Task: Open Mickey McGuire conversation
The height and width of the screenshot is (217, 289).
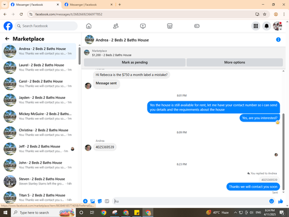Action: point(39,116)
